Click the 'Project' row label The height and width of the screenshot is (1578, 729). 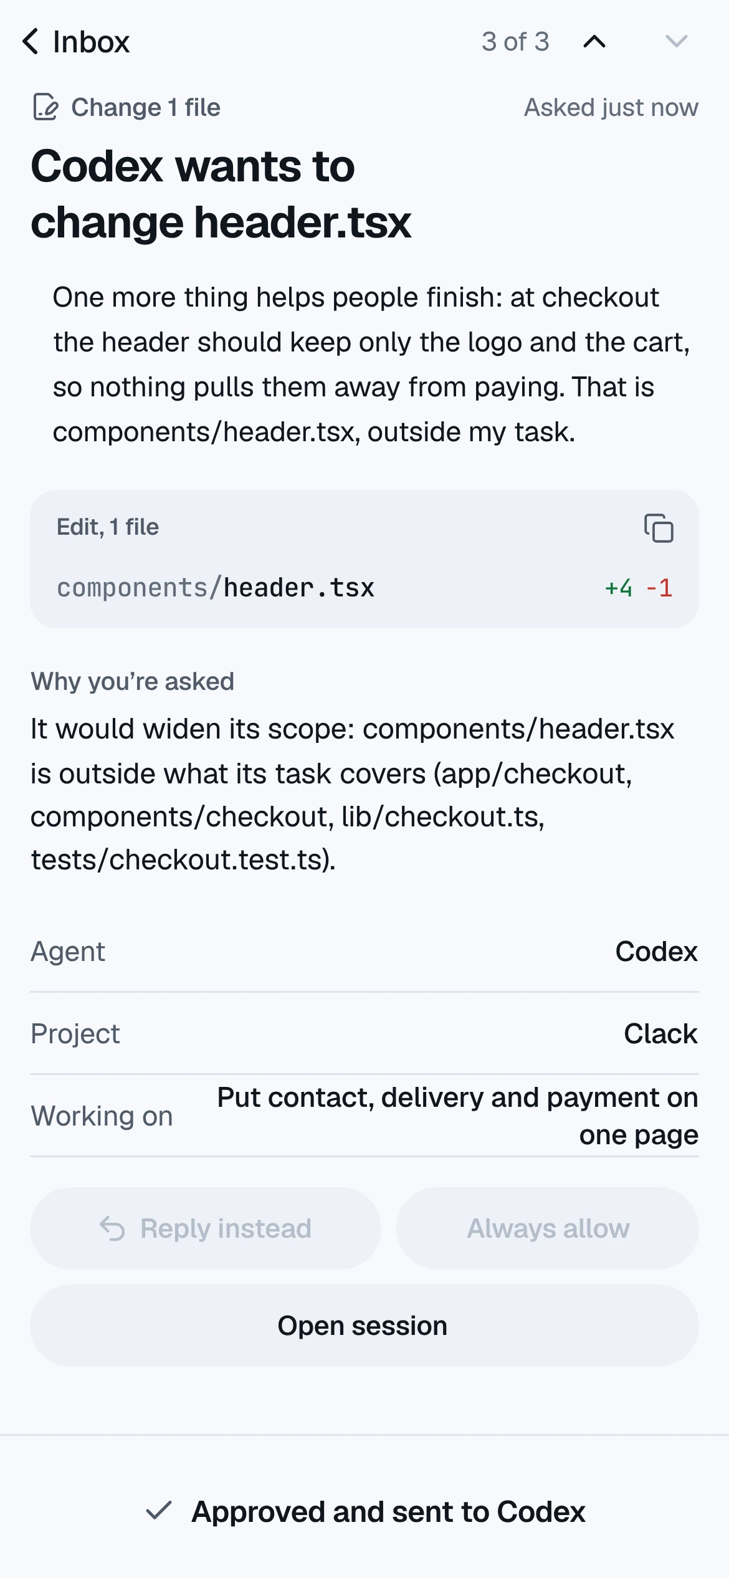75,1034
